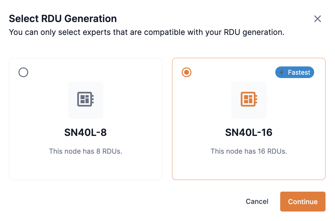Click the SN40L-8 title text
The height and width of the screenshot is (221, 335).
point(85,133)
